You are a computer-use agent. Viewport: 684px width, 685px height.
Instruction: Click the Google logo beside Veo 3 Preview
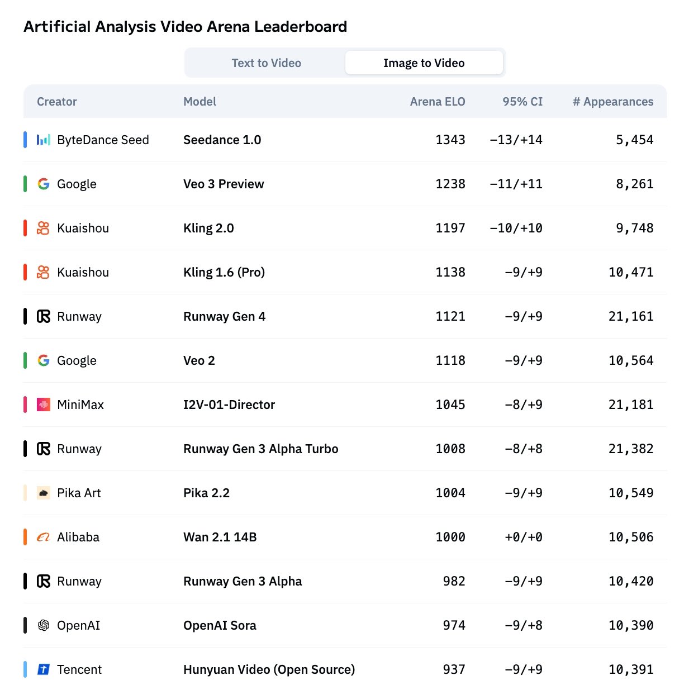point(43,184)
